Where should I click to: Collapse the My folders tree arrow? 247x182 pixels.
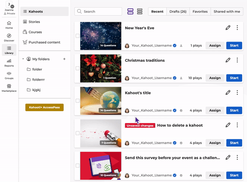click(23, 59)
